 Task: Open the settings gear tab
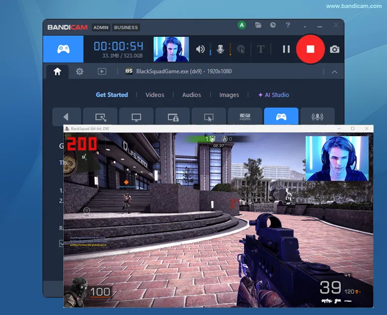pyautogui.click(x=79, y=71)
